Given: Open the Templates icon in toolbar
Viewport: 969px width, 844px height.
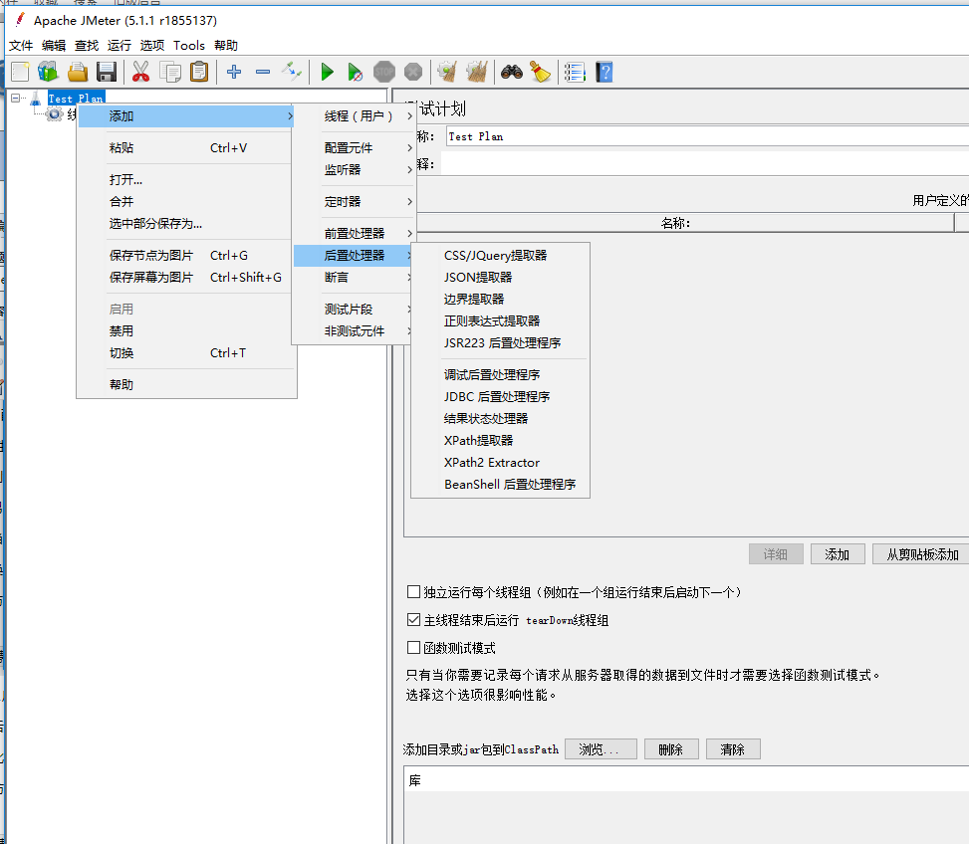Looking at the screenshot, I should (x=48, y=73).
